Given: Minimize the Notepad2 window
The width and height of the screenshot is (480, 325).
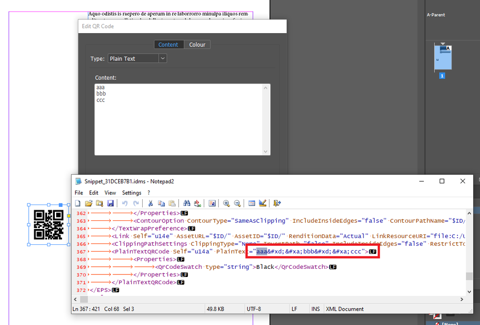Looking at the screenshot, I should click(x=421, y=181).
